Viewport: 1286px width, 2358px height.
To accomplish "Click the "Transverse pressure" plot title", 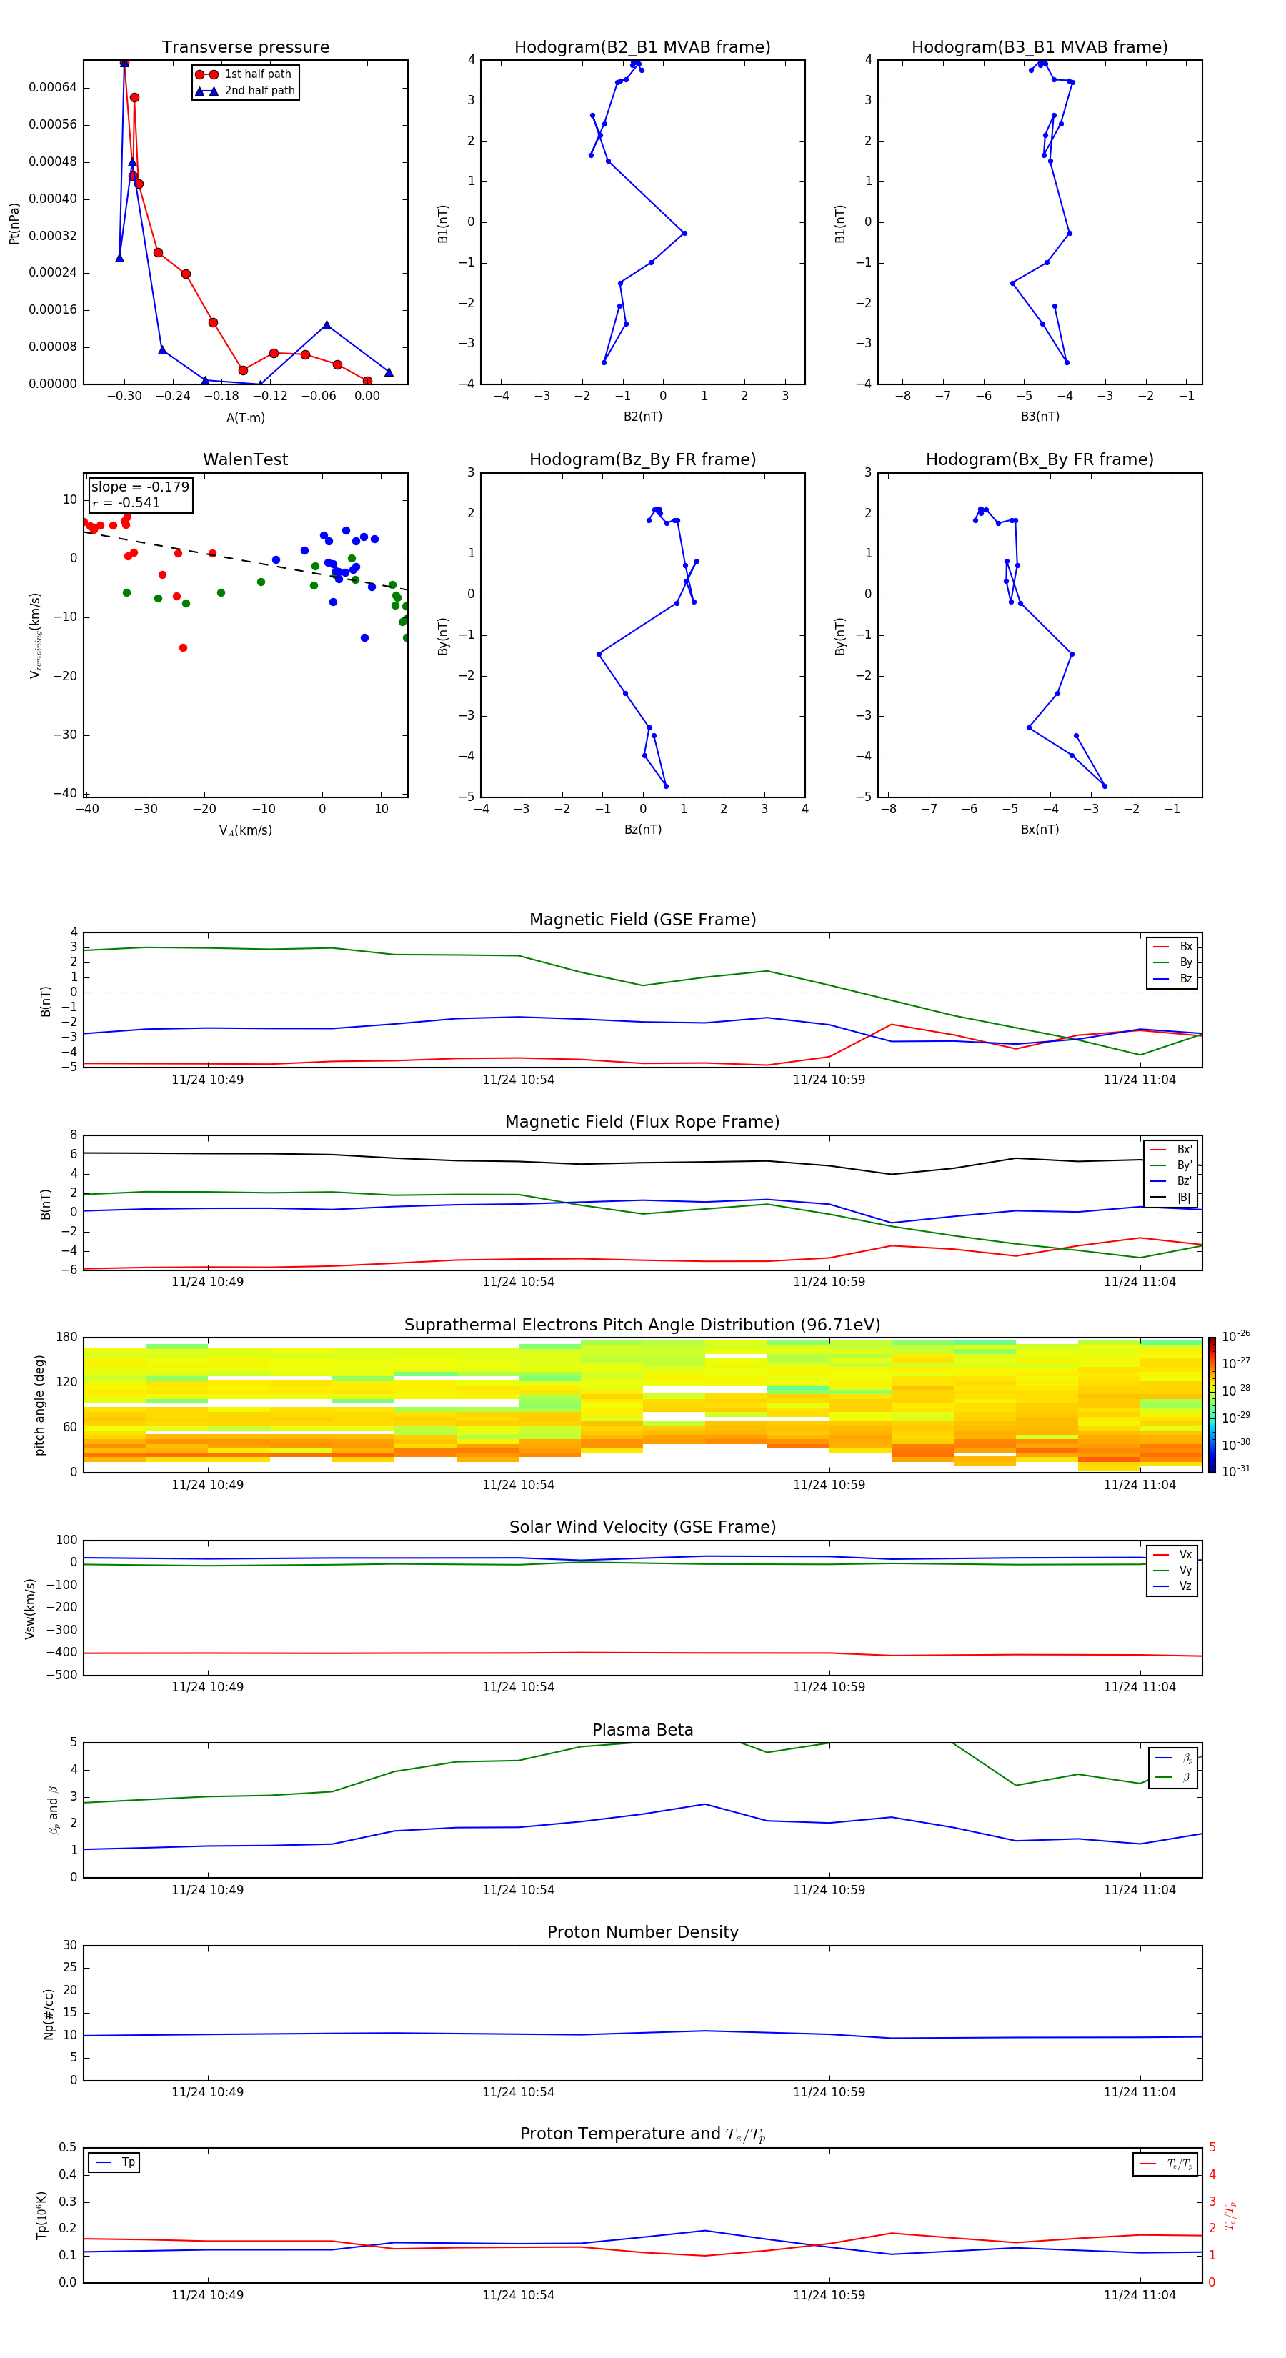I will coord(245,48).
